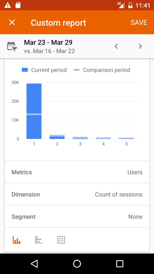This screenshot has width=154, height=274.
Task: Toggle the Comparison period legend item
Action: pyautogui.click(x=102, y=70)
